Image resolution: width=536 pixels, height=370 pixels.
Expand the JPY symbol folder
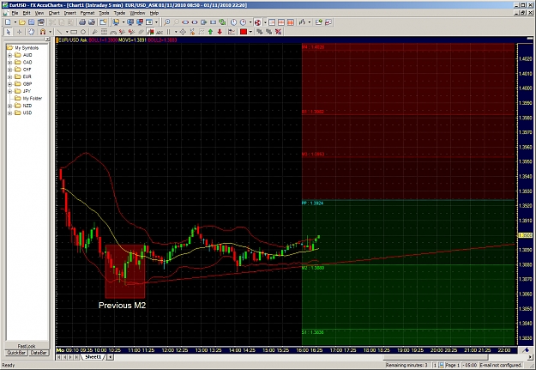(x=10, y=91)
